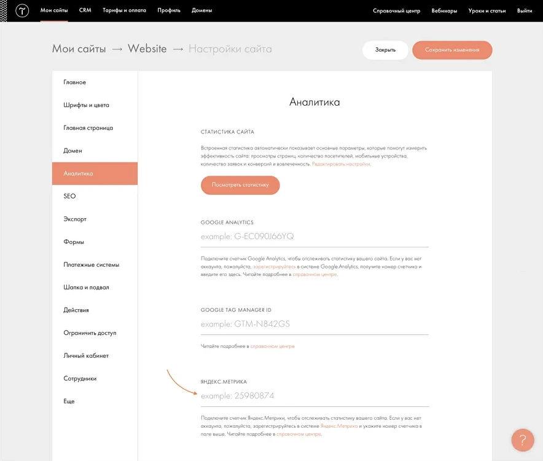Click the Google Tag Manager ID input
Viewport: 543px width, 461px height.
click(314, 324)
